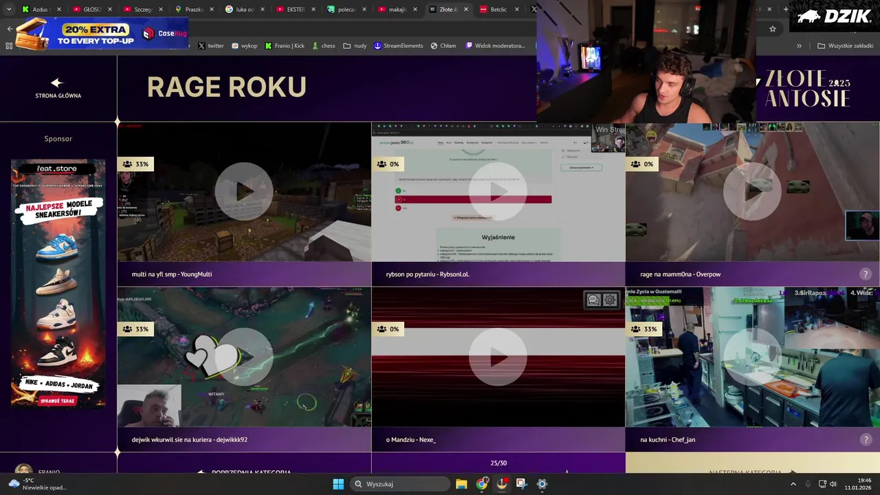Switch to the 'makajle' YouTube browser tab
This screenshot has width=880, height=495.
[x=397, y=10]
